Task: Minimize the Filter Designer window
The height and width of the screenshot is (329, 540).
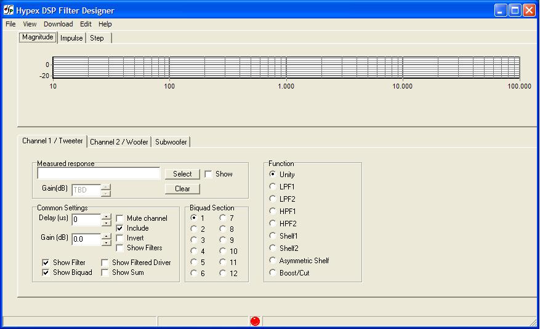Action: click(x=501, y=10)
